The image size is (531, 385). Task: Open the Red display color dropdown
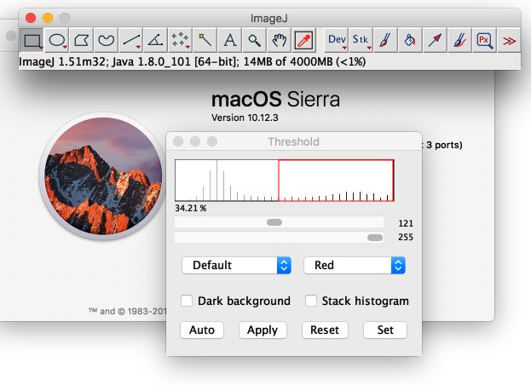pos(354,265)
